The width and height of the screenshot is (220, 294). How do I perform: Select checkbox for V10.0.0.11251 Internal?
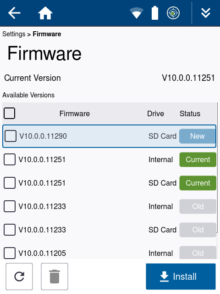tap(10, 159)
